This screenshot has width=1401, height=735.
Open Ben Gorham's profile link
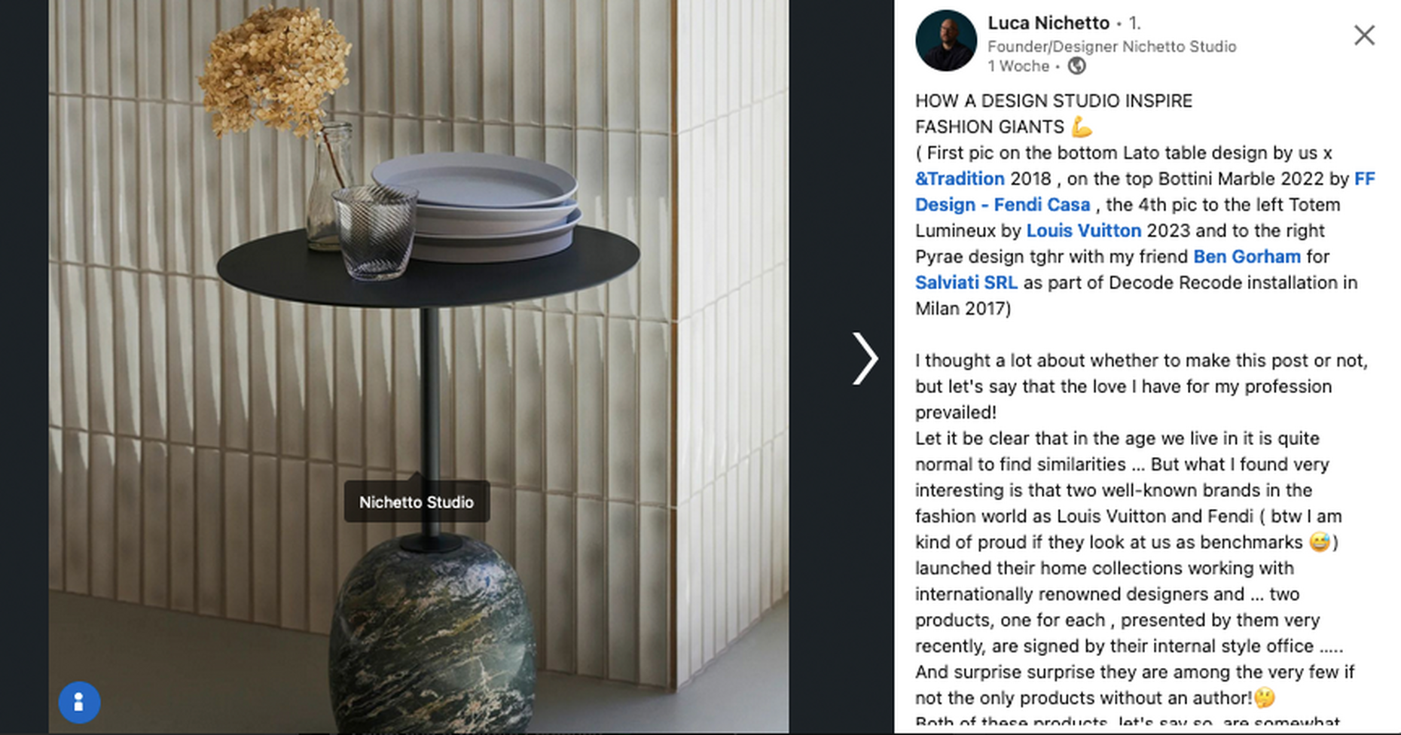(1247, 257)
